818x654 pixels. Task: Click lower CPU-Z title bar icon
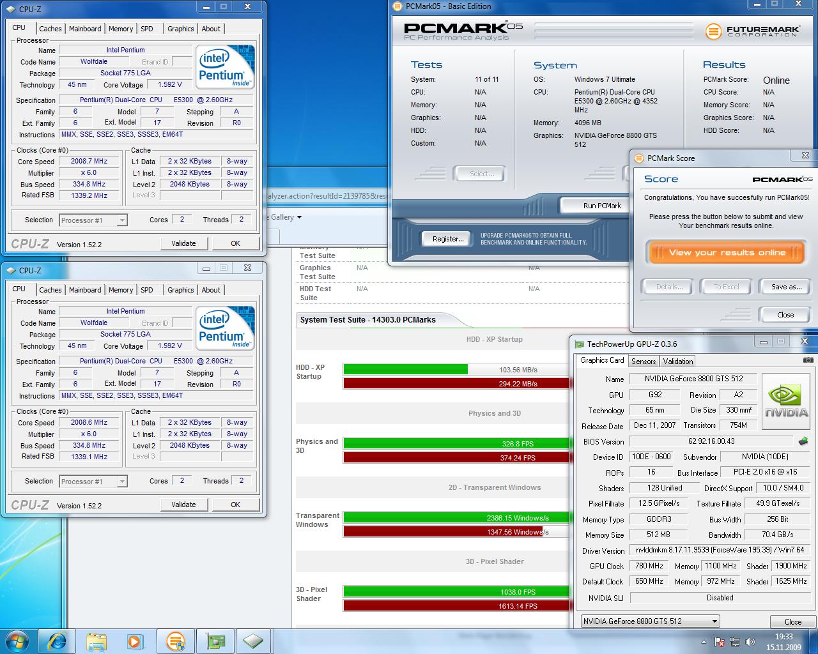11,270
